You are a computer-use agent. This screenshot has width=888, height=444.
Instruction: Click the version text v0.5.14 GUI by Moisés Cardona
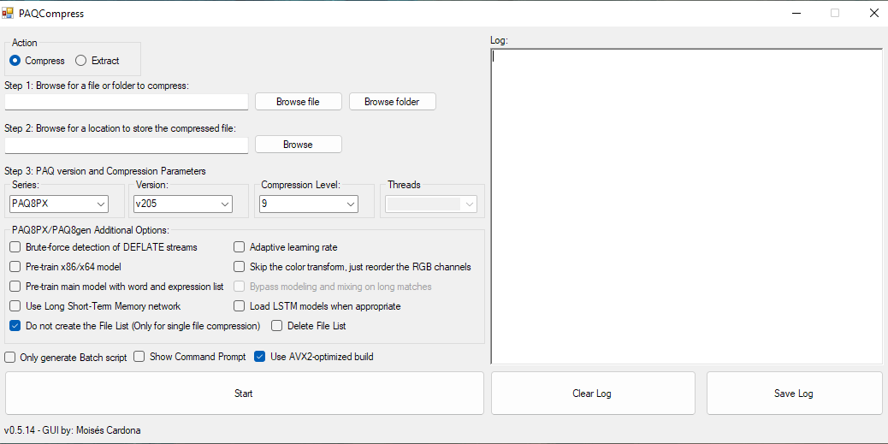pos(73,430)
